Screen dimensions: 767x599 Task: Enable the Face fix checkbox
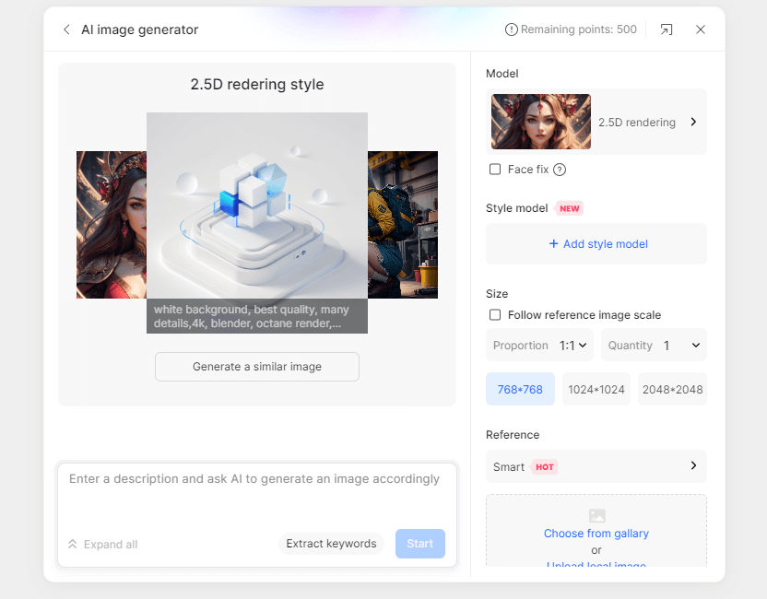[x=495, y=170]
